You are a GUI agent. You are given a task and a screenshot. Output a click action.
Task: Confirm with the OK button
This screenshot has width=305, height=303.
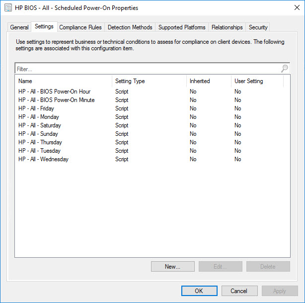pyautogui.click(x=199, y=291)
